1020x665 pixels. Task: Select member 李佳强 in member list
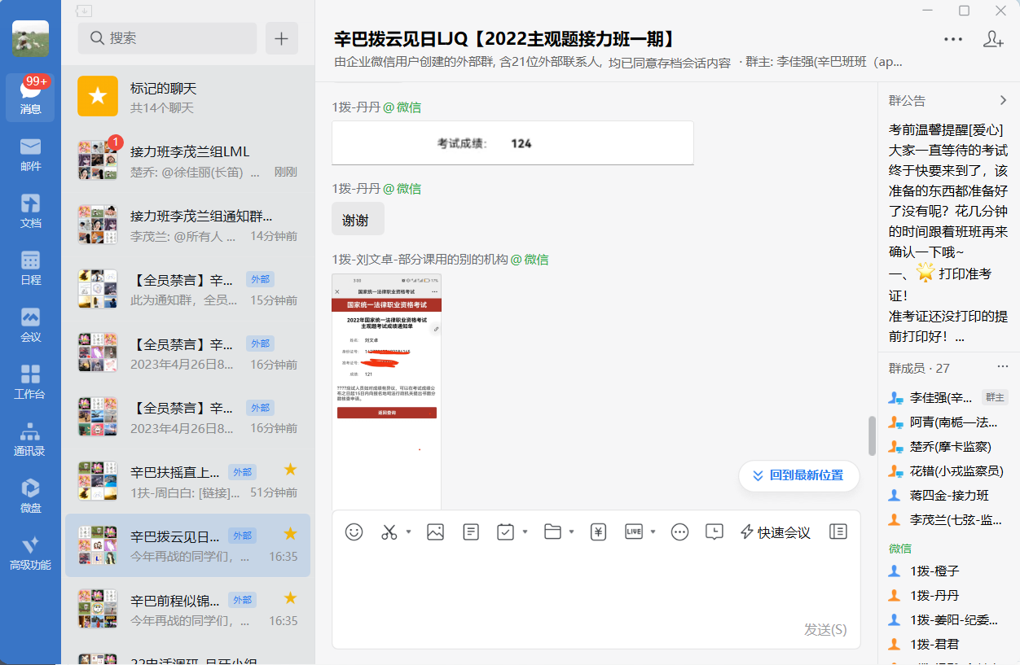(948, 397)
